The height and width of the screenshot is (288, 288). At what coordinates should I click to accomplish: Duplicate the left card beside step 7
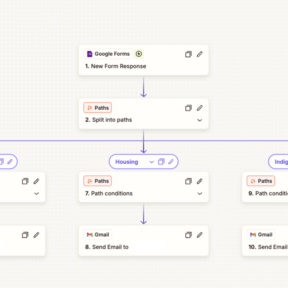click(25, 181)
